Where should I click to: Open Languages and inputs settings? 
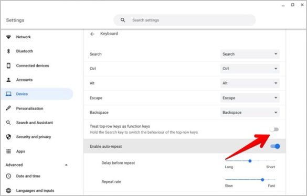tap(35, 191)
